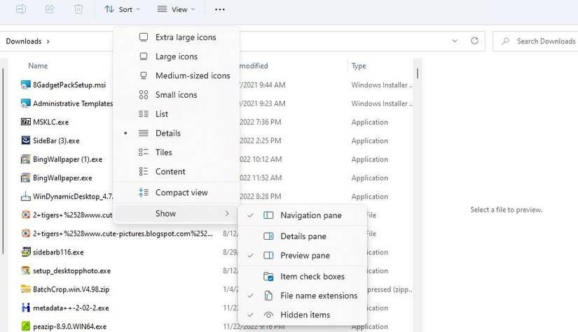Open the three-dots See more menu
This screenshot has height=332, width=578.
(220, 9)
